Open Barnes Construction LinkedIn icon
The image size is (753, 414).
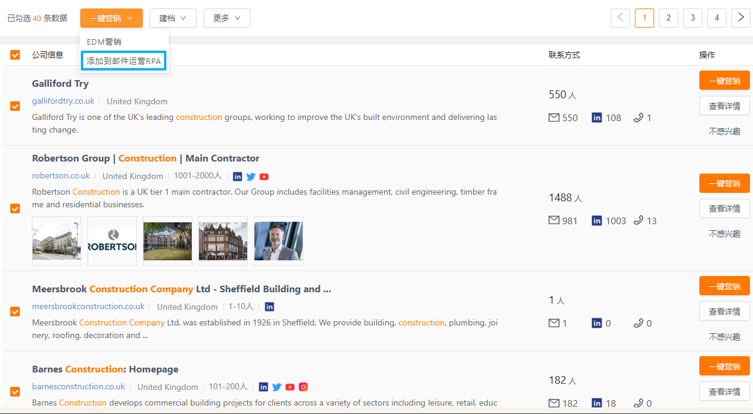(263, 387)
